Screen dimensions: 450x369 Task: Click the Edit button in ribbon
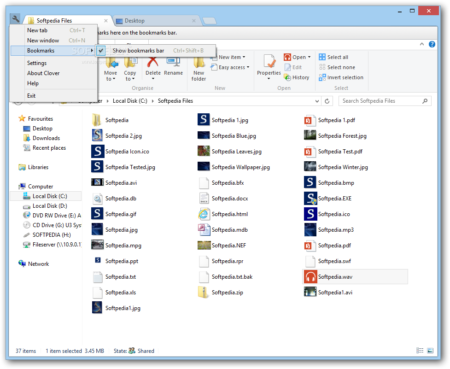pyautogui.click(x=293, y=67)
